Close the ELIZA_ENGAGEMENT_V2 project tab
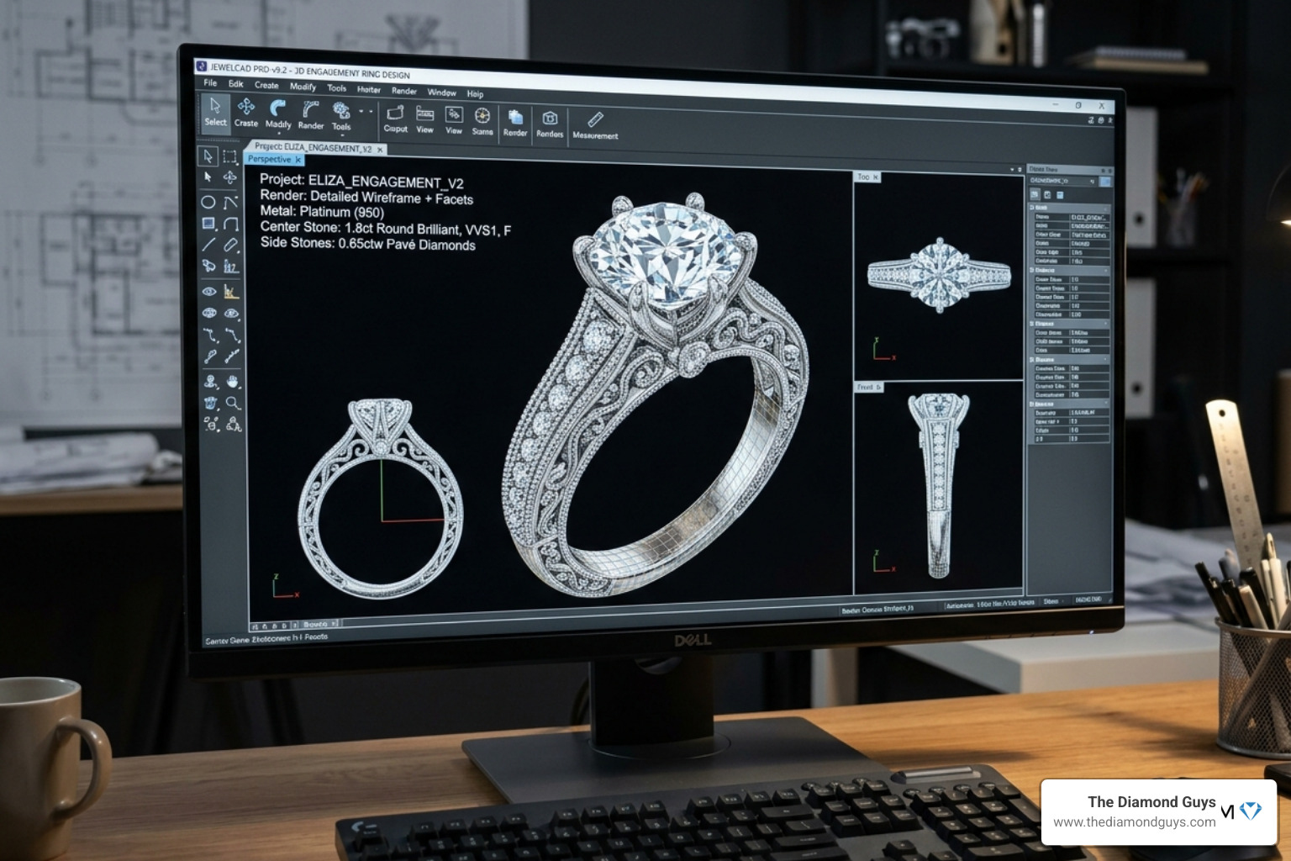1291x861 pixels. point(380,150)
